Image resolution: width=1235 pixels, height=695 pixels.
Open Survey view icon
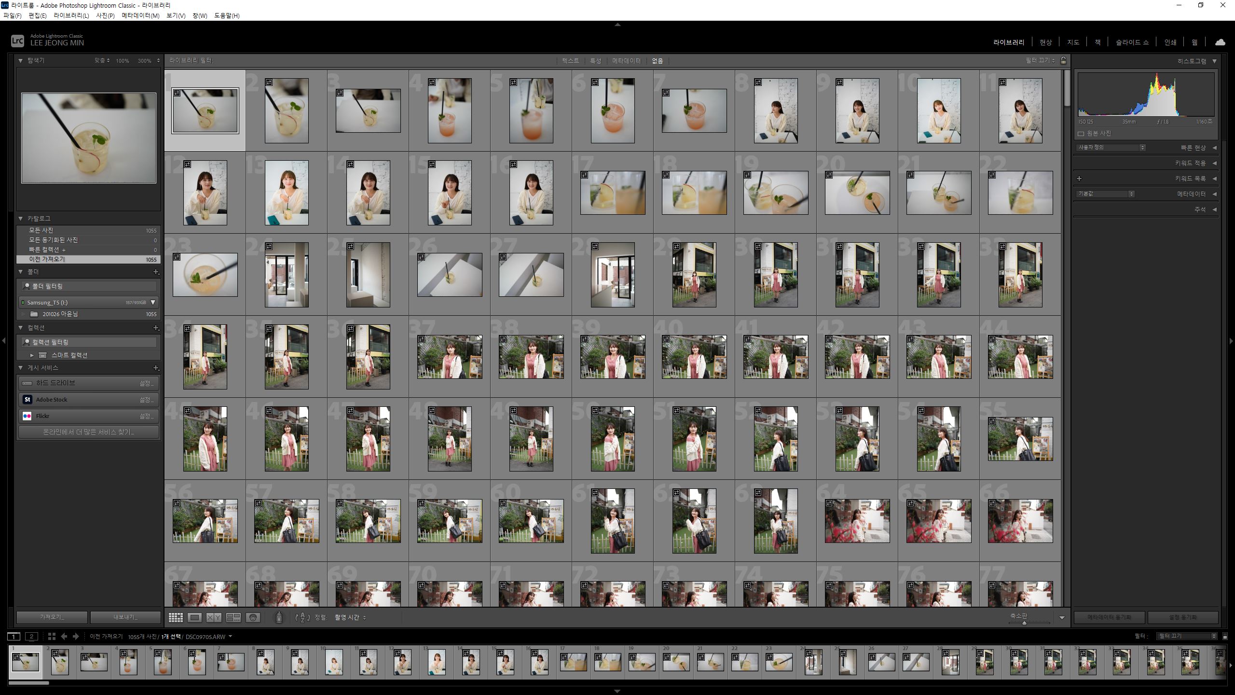click(233, 617)
